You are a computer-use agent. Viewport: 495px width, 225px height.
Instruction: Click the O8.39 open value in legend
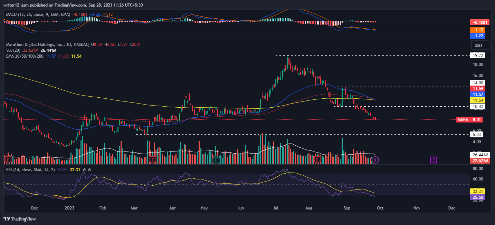coord(96,45)
